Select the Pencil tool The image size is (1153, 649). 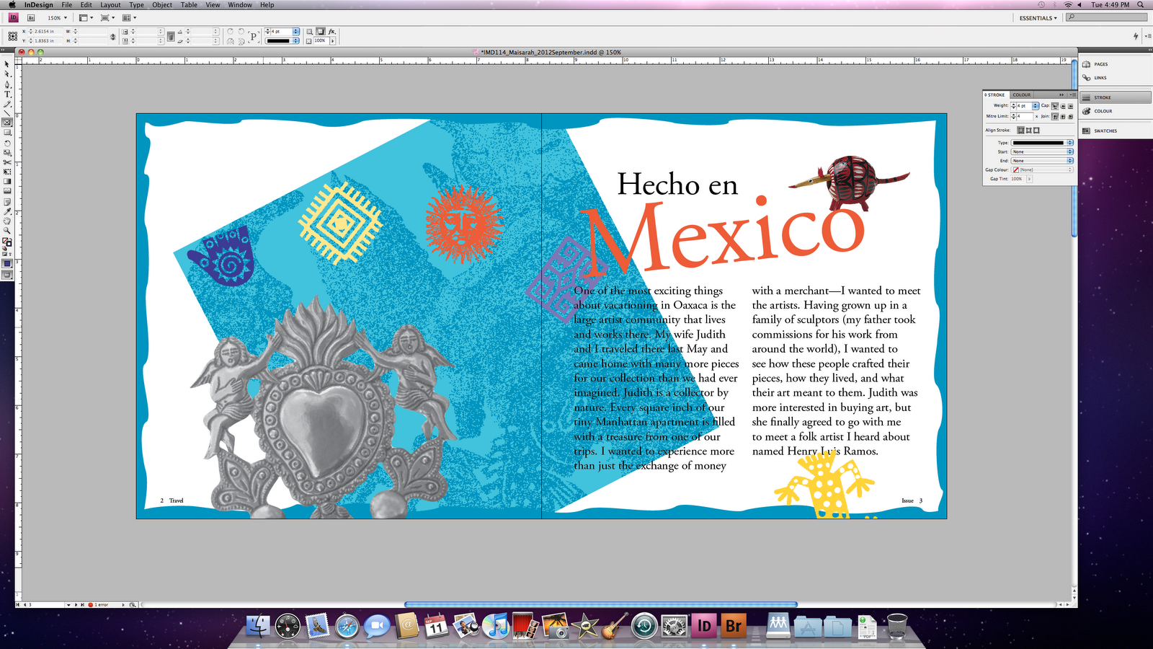[x=7, y=104]
